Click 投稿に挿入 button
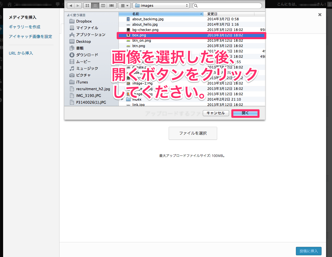The width and height of the screenshot is (332, 257). click(x=309, y=251)
